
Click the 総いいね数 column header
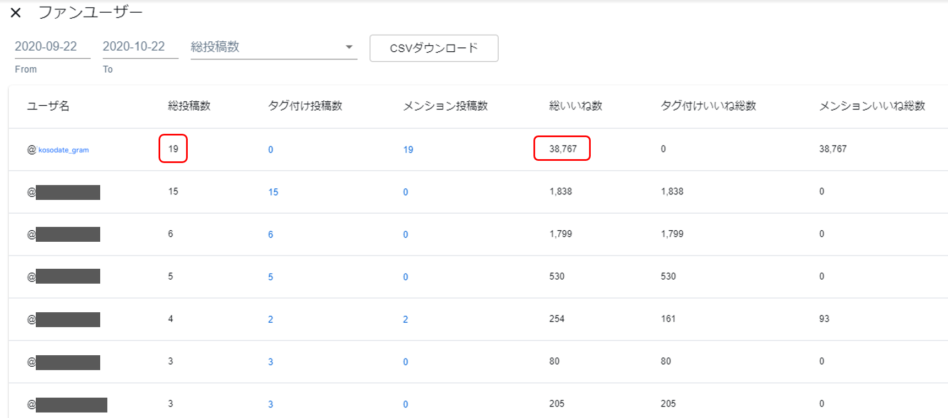coord(575,106)
